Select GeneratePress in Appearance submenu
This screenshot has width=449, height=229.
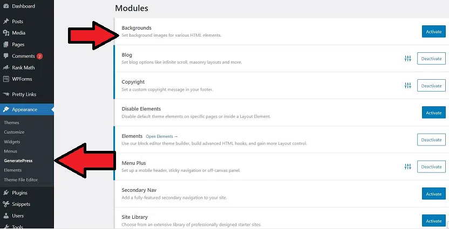(x=18, y=161)
